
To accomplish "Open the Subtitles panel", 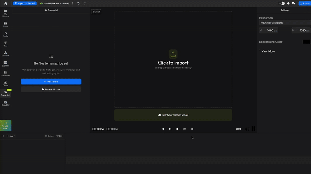I will 5,63.
